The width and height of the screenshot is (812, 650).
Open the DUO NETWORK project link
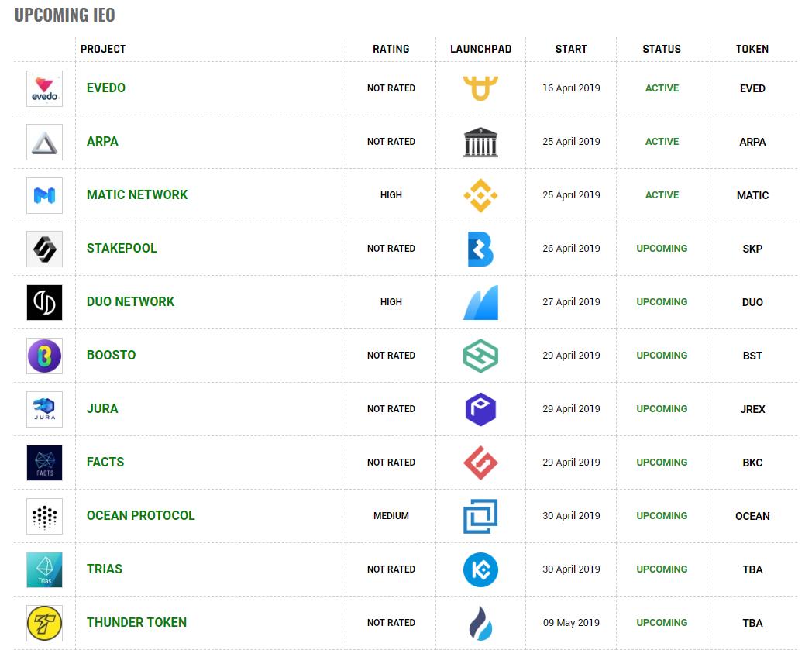click(x=130, y=301)
